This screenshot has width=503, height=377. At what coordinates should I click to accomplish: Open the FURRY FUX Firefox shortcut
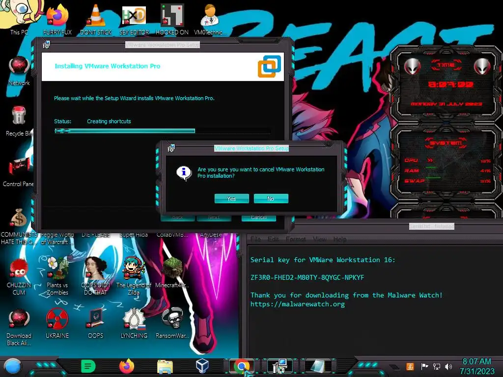pos(57,19)
